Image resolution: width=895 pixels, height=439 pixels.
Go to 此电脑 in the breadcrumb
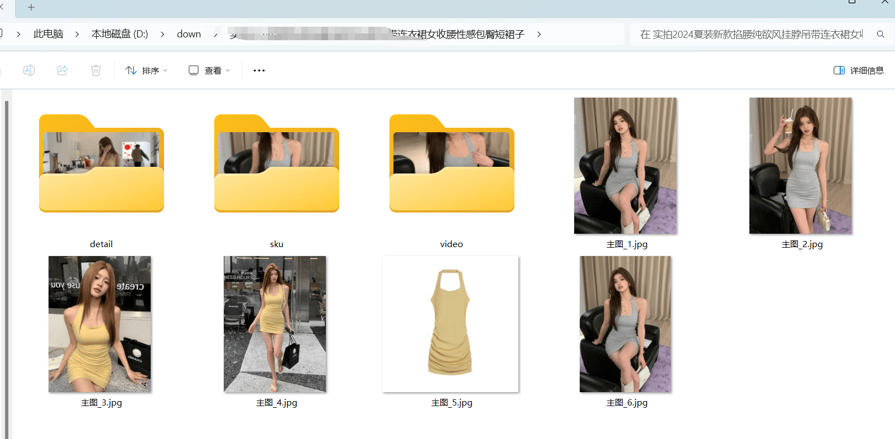[x=49, y=34]
